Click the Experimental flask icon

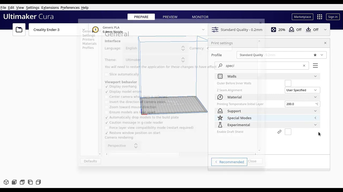point(220,125)
